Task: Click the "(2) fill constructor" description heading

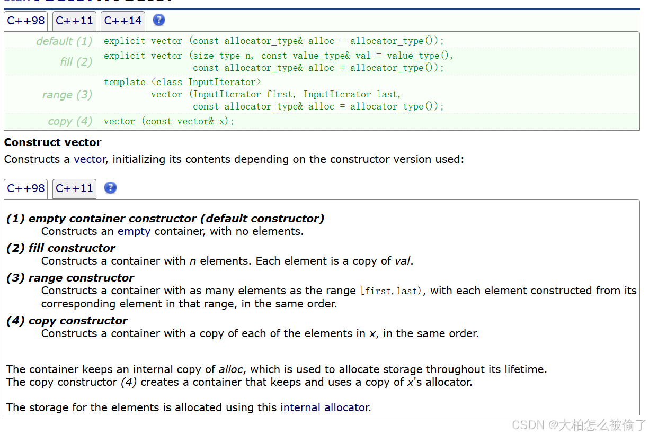Action: click(x=61, y=248)
